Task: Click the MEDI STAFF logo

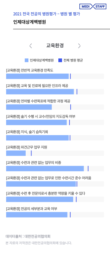Action: click(x=93, y=6)
